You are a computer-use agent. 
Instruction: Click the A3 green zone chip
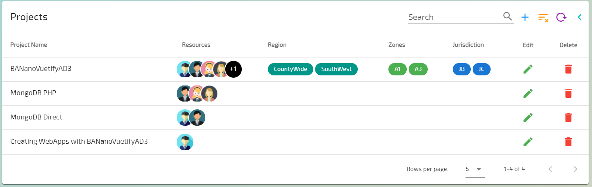[x=418, y=69]
